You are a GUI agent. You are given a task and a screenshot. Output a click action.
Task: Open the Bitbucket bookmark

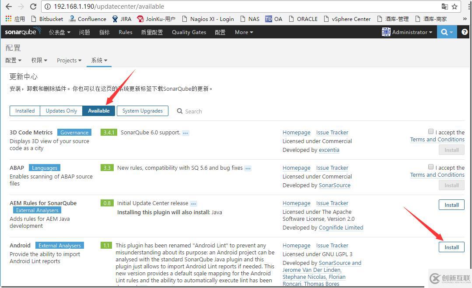pos(47,19)
